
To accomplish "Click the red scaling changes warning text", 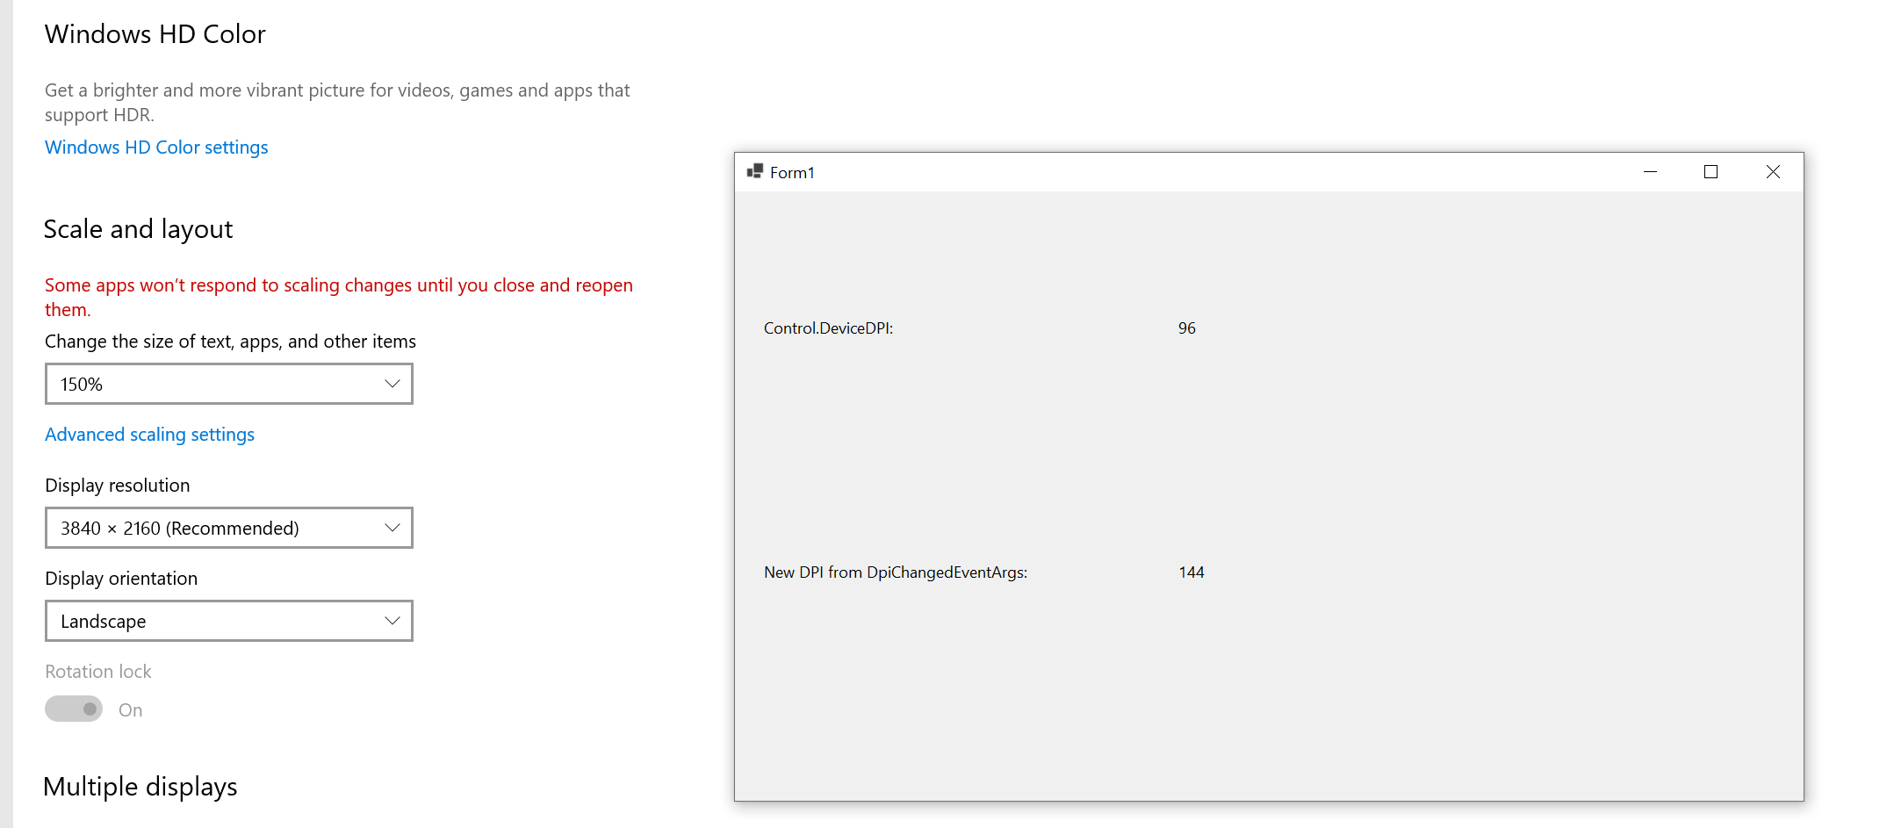I will pyautogui.click(x=339, y=298).
